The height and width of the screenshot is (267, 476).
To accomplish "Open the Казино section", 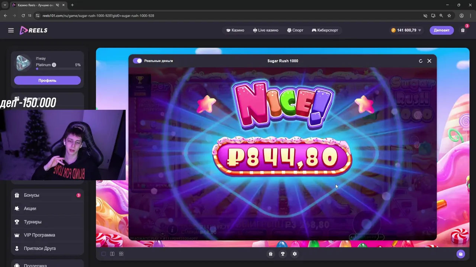I will [235, 30].
